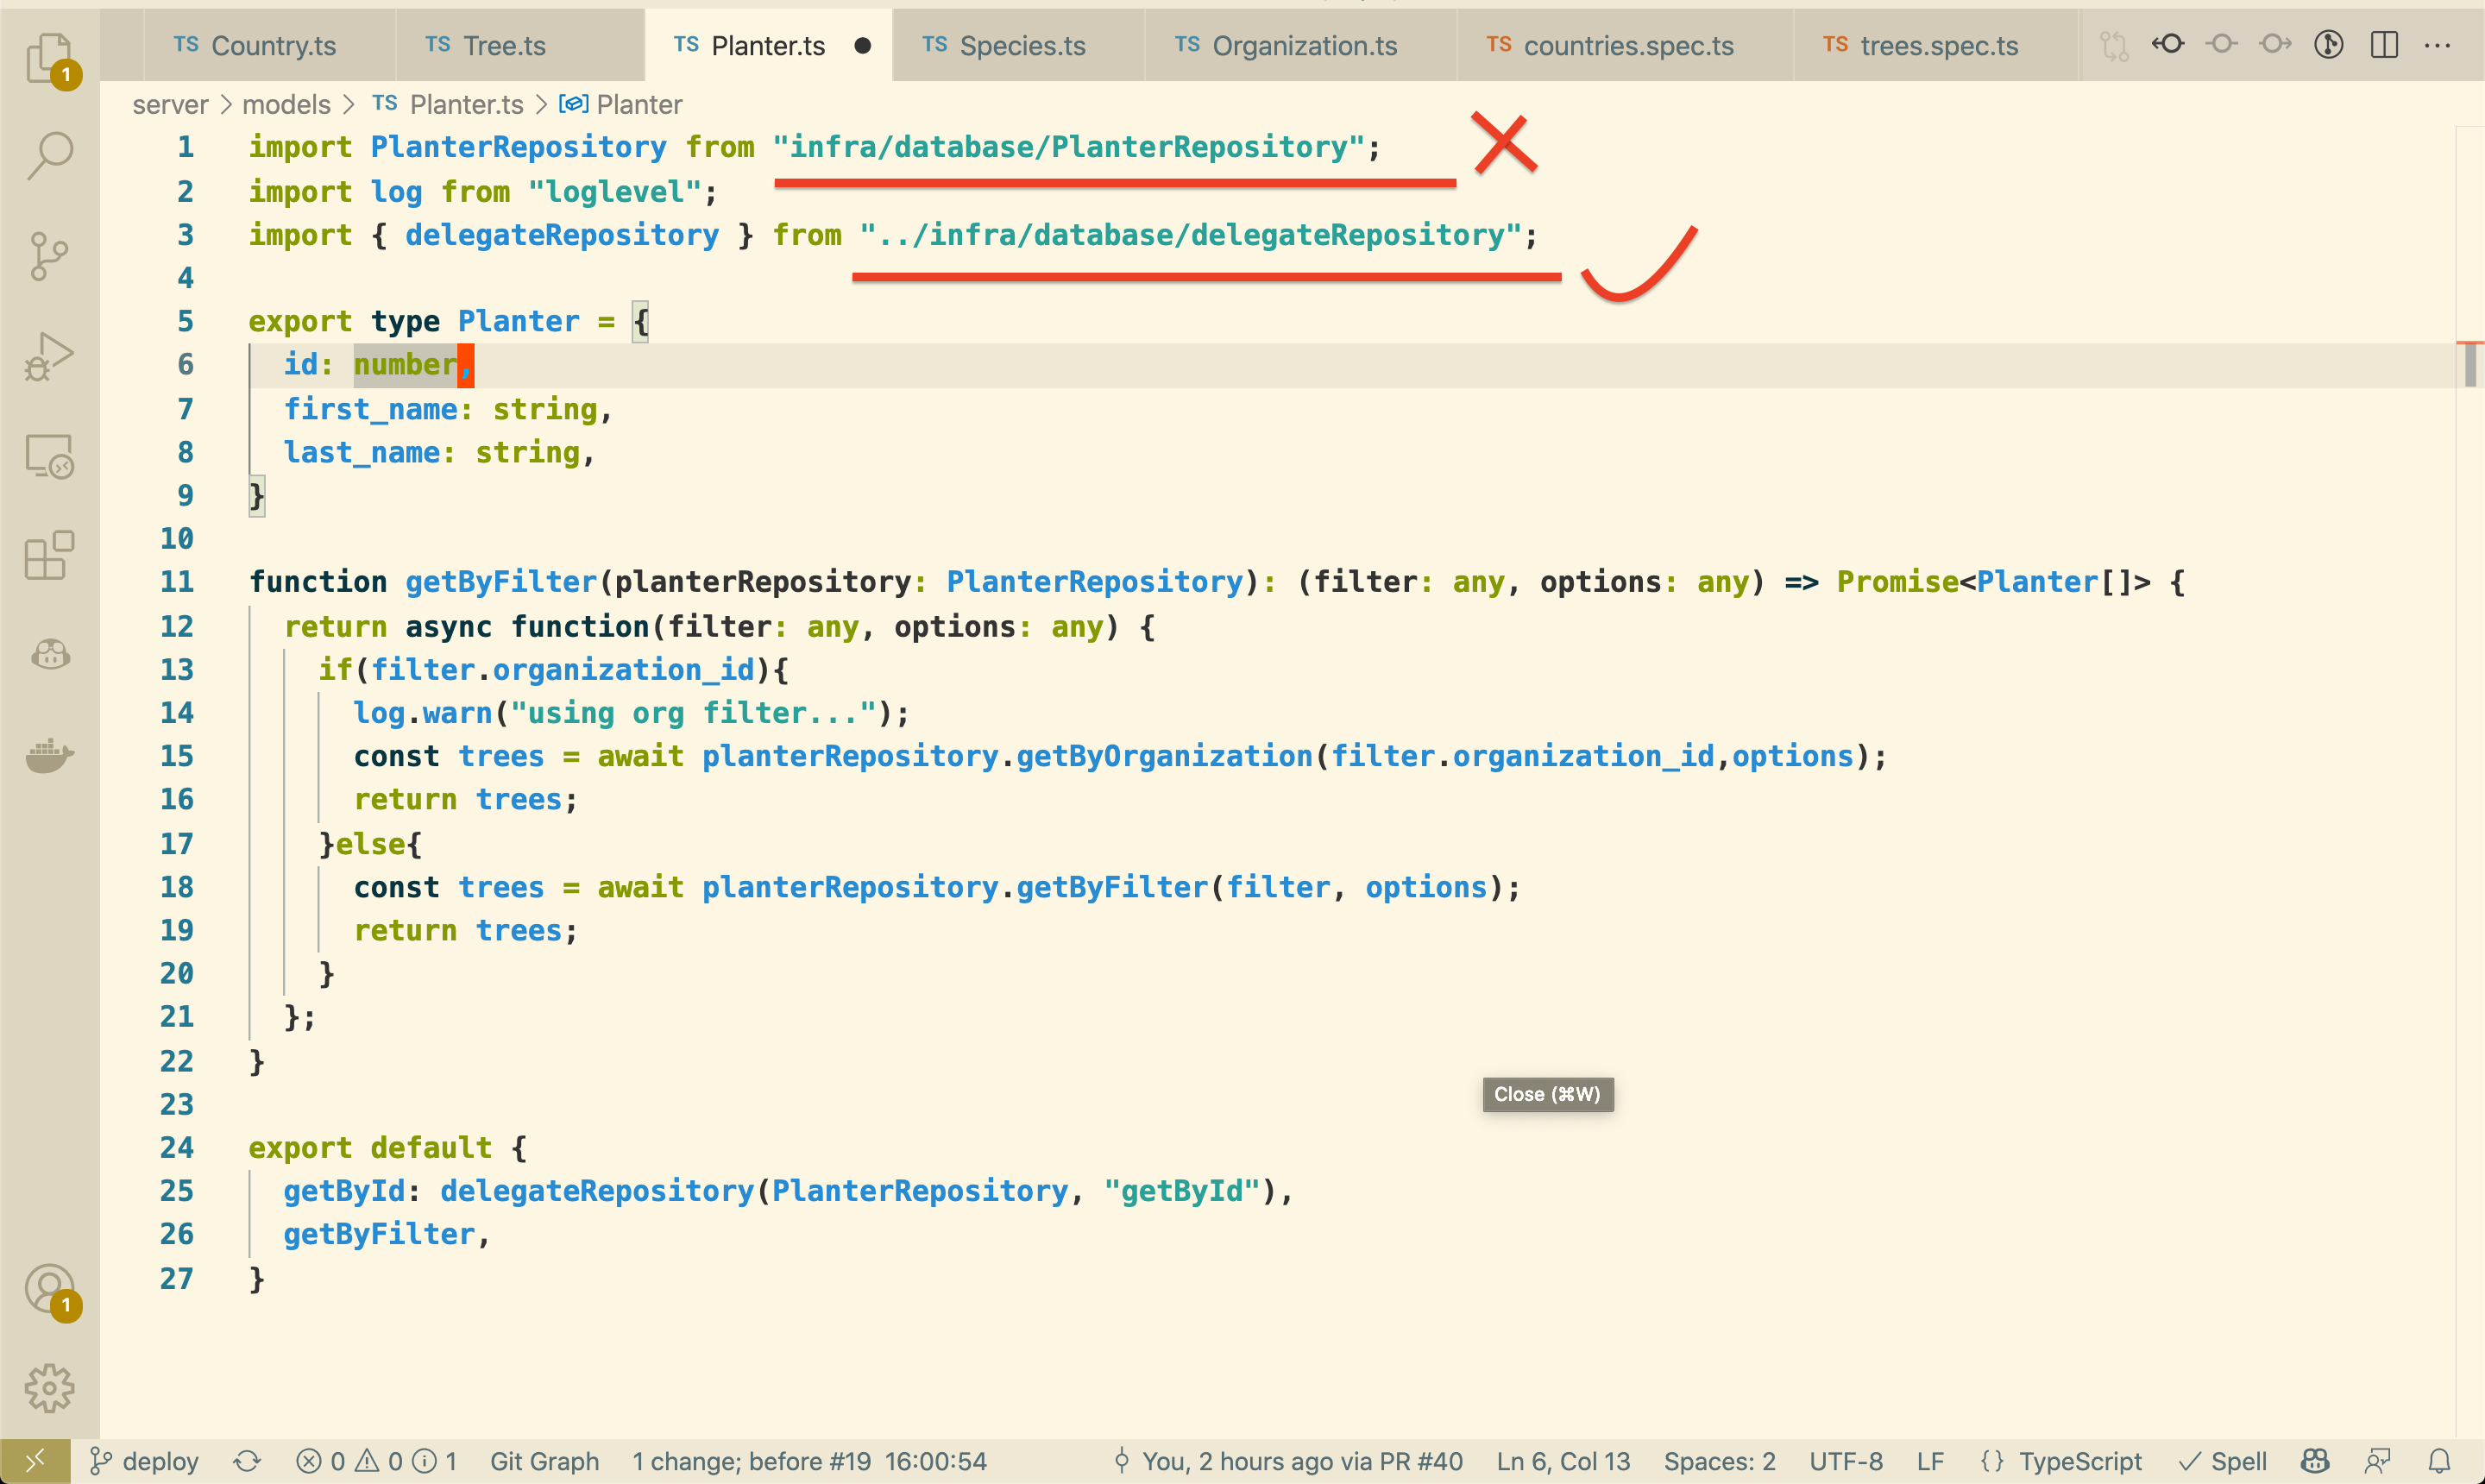Screen dimensions: 2485x1484
Task: Click the getByOrganization call on line 15
Action: pyautogui.click(x=1164, y=756)
